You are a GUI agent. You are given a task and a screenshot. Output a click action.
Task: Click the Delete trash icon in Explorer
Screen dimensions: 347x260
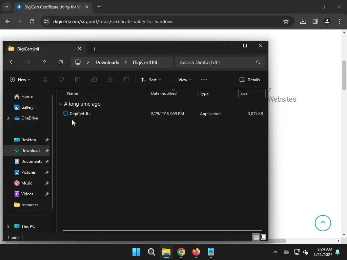(x=126, y=80)
